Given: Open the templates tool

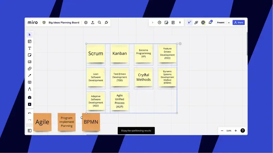Looking at the screenshot, I should 30,41.
